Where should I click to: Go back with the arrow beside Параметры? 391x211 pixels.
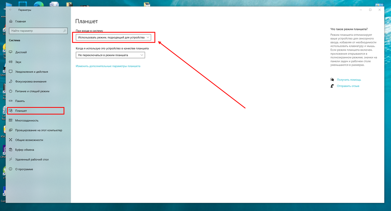(11, 10)
